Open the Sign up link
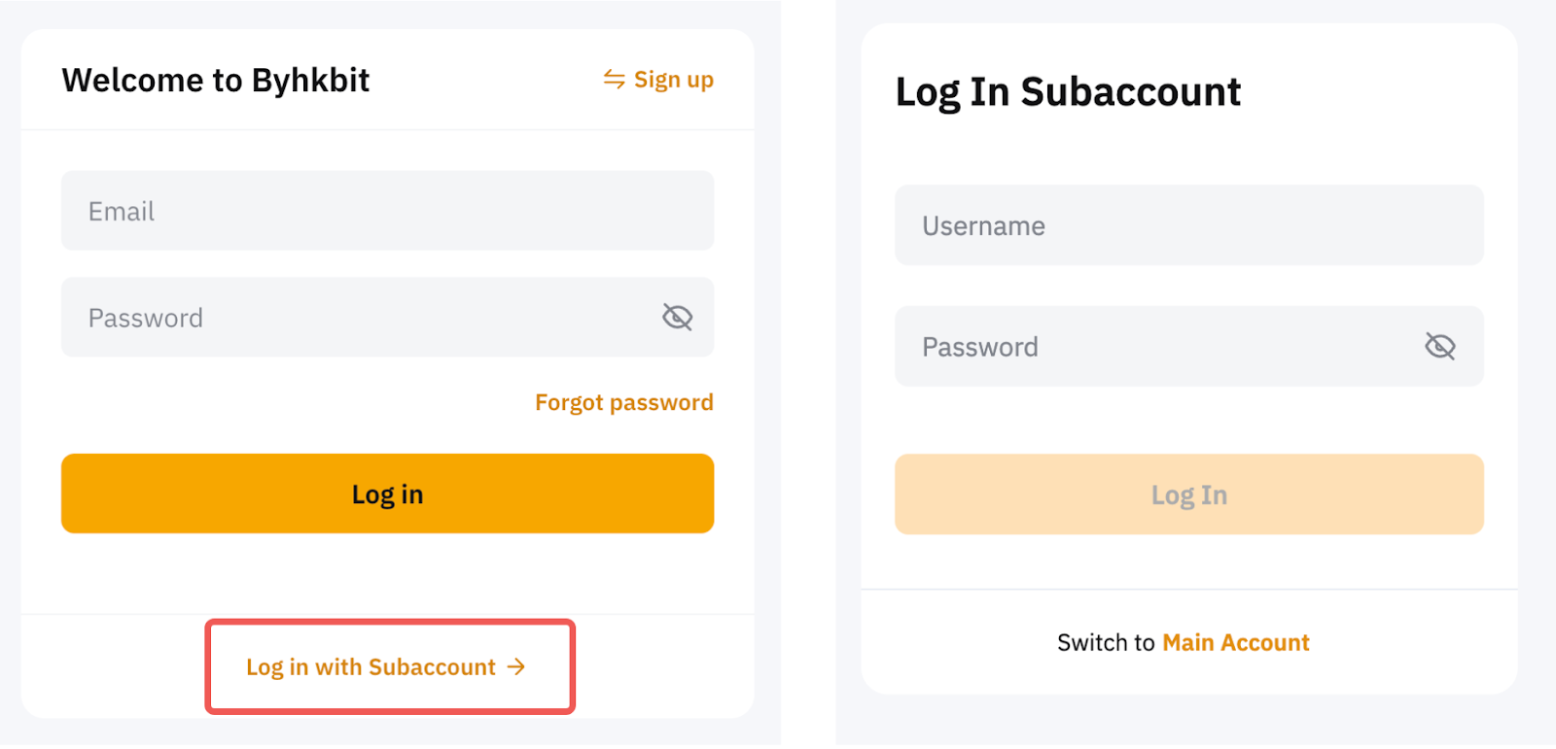The width and height of the screenshot is (1556, 749). coord(673,80)
